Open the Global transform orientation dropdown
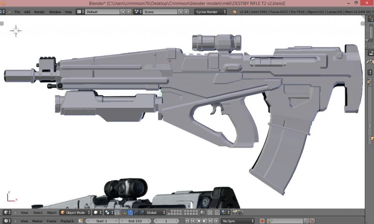This screenshot has width=374, height=224. (x=156, y=212)
